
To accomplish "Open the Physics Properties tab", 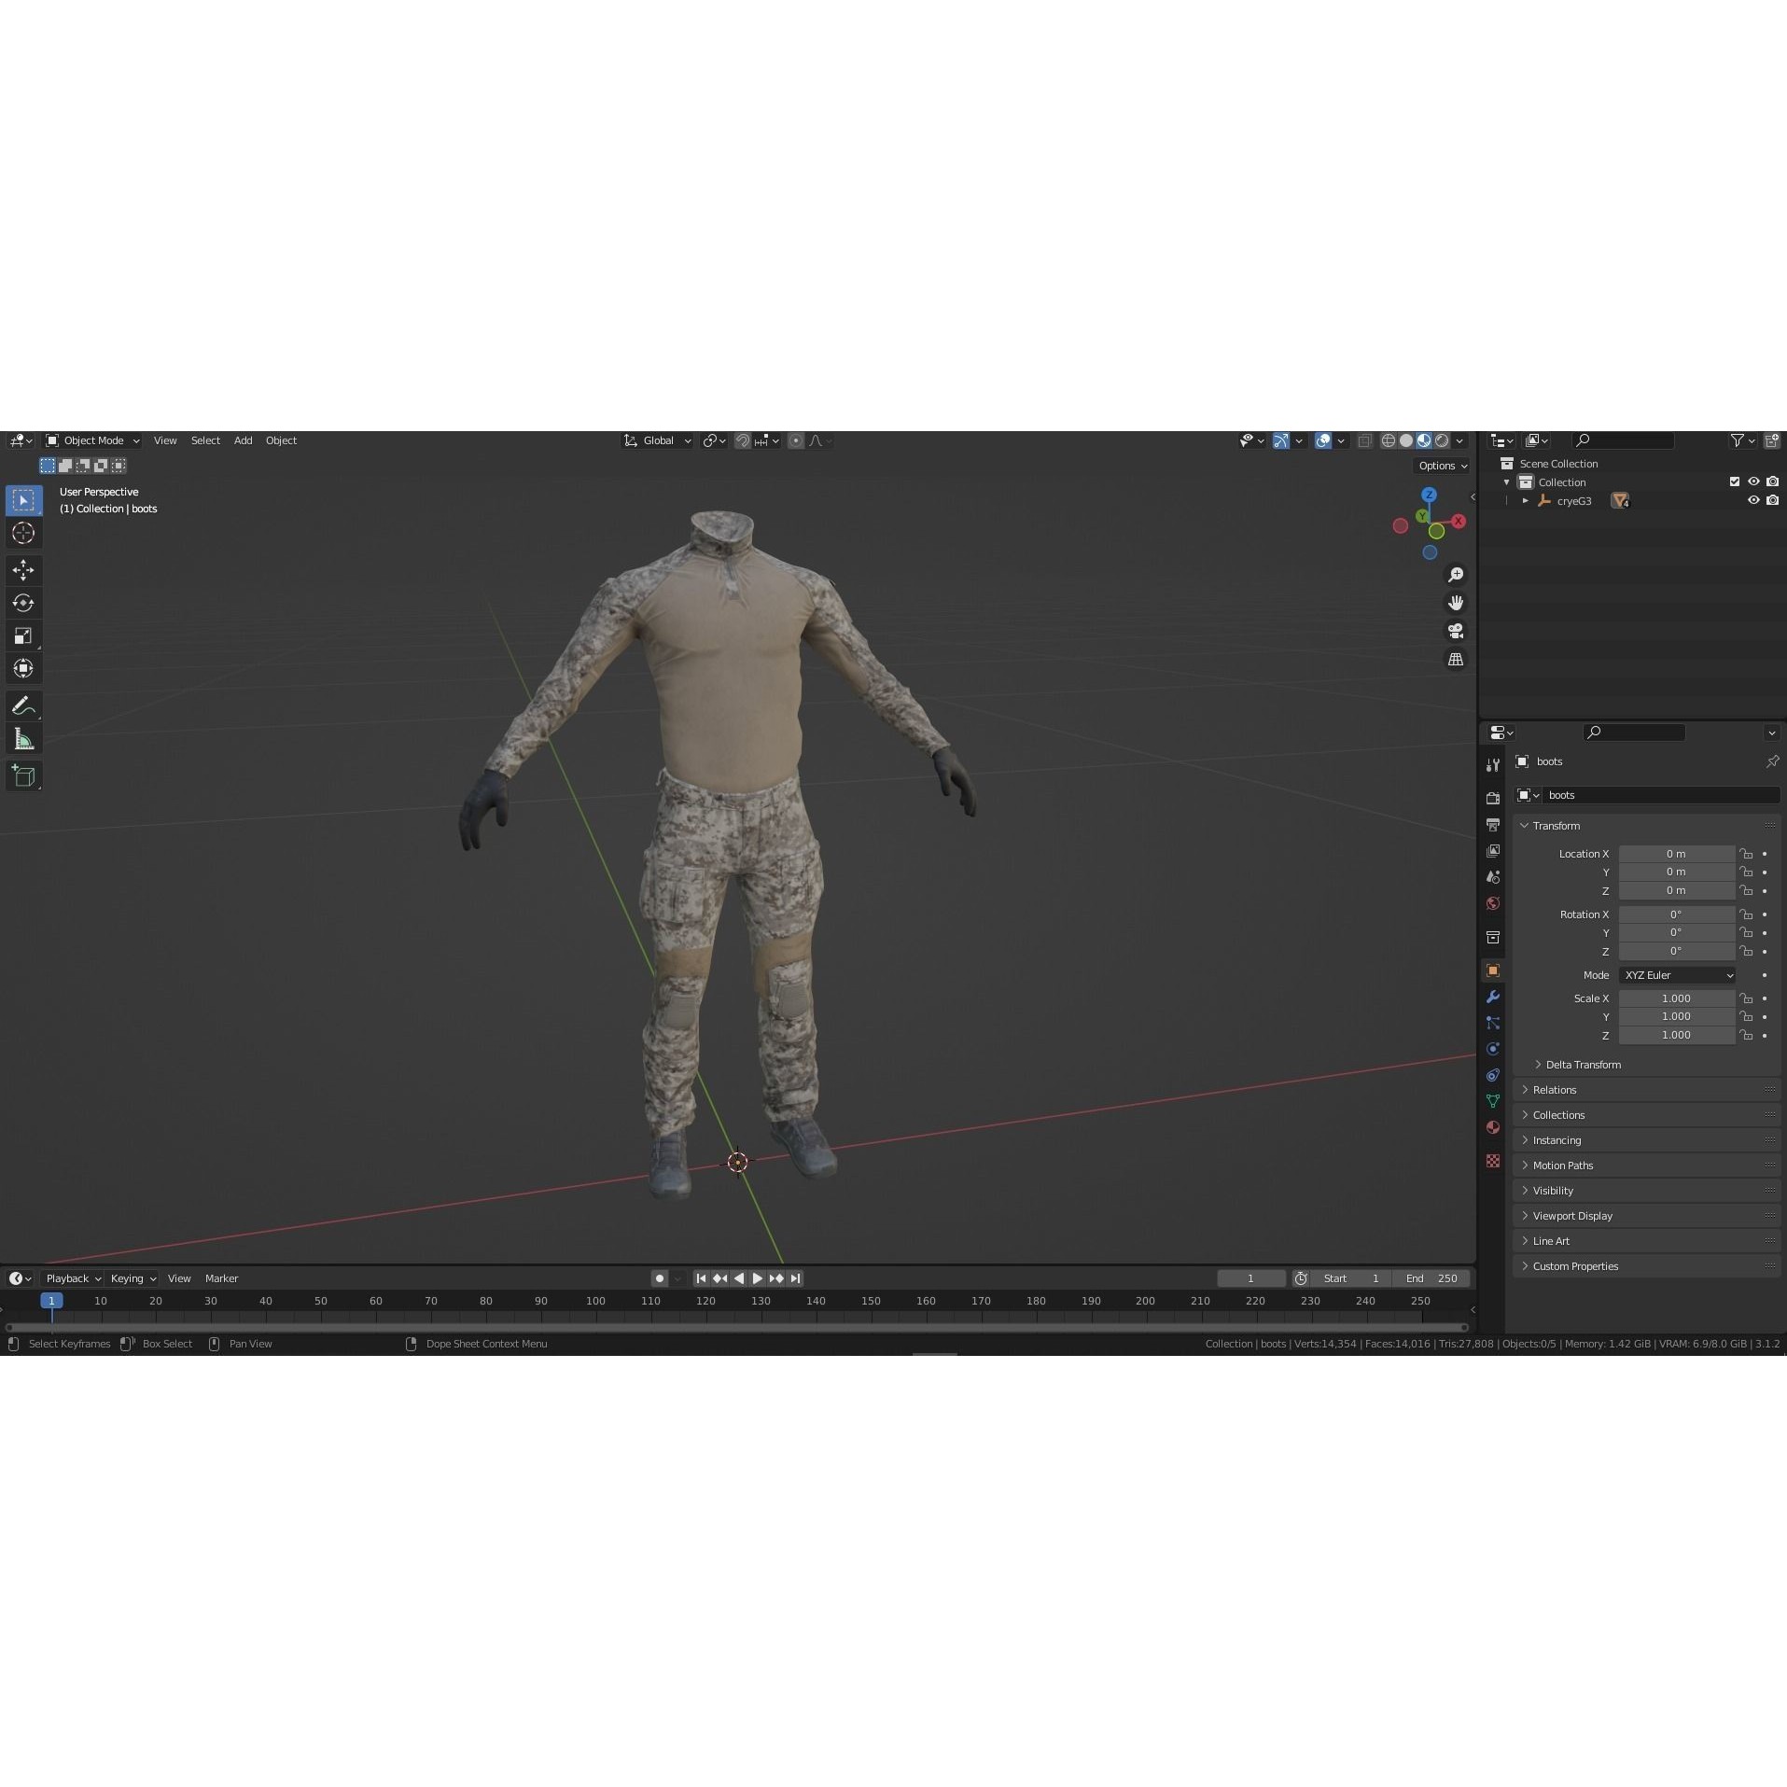I will point(1493,1049).
